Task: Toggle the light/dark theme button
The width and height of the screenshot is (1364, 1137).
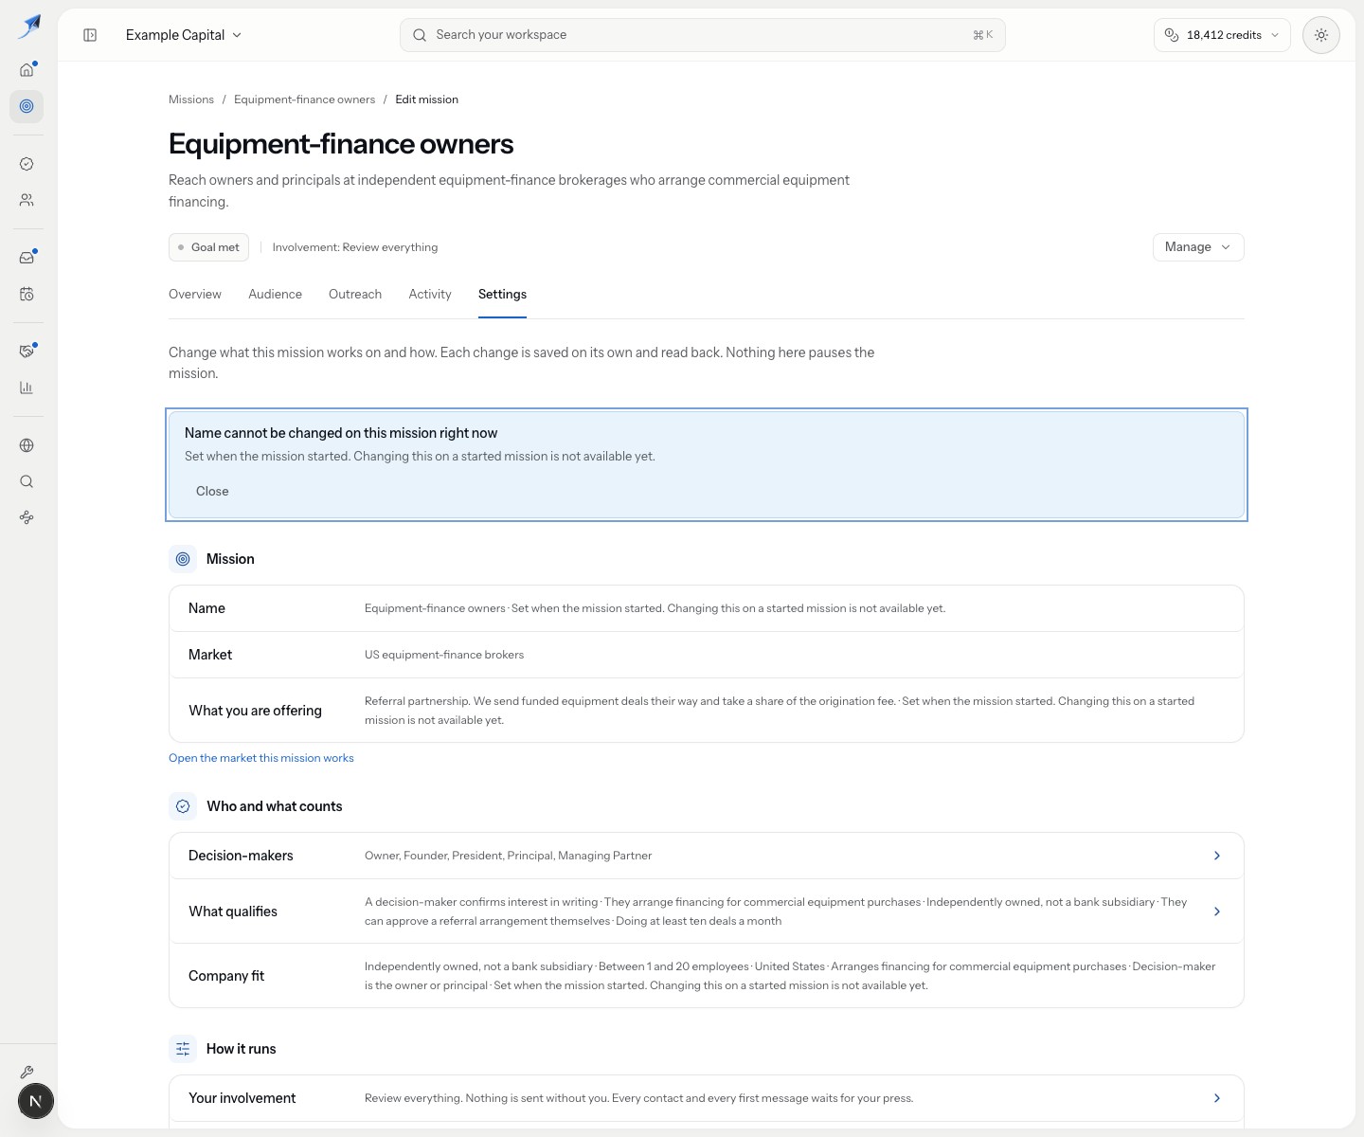Action: (1320, 35)
